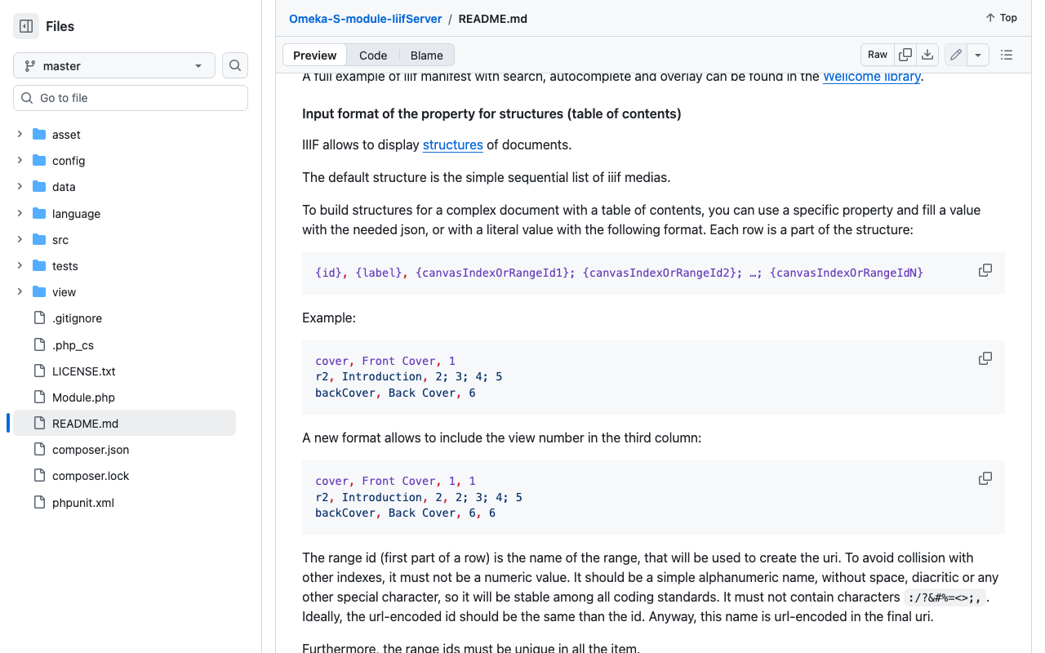Copy raw file contents icon
Viewport: 1045px width, 653px height.
point(905,55)
